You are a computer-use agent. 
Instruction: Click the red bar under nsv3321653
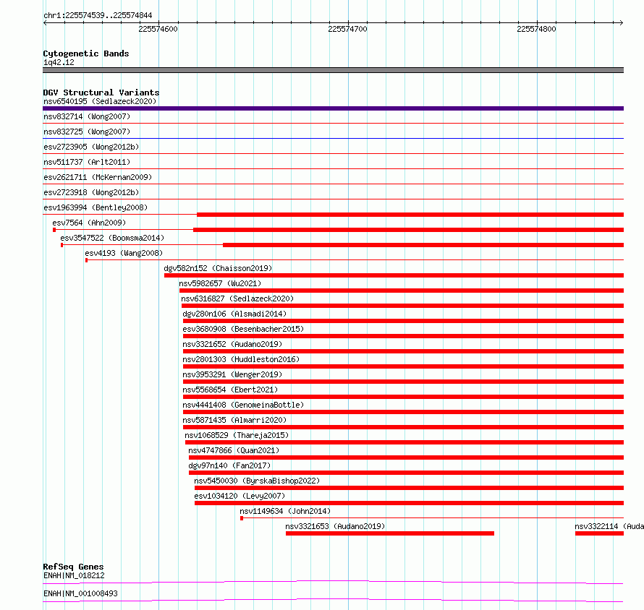point(390,533)
